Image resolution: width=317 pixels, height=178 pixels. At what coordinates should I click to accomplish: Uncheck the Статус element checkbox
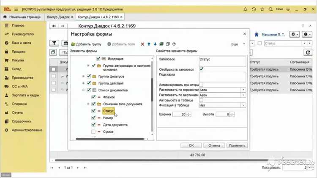coord(93,111)
